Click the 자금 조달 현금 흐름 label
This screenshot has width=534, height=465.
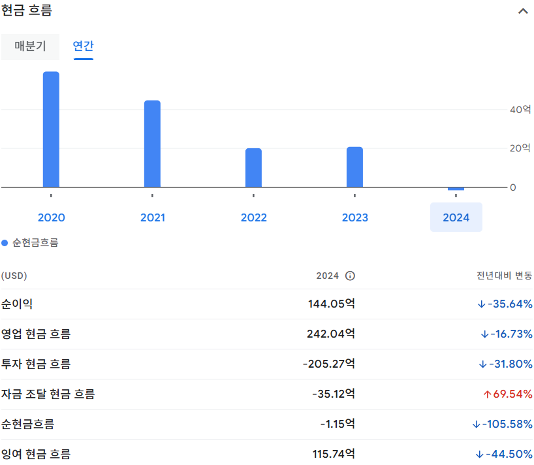pyautogui.click(x=48, y=394)
